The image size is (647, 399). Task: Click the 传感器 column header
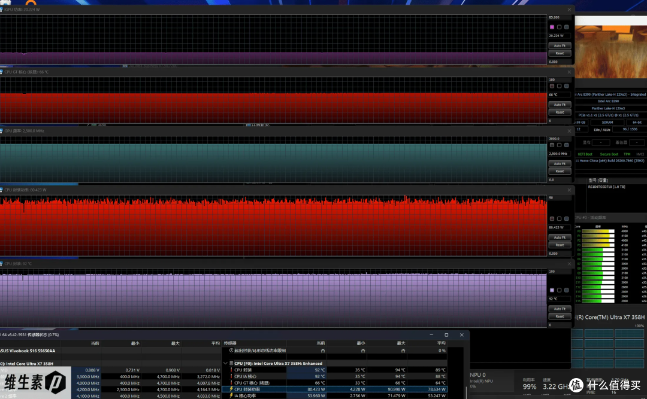click(230, 343)
